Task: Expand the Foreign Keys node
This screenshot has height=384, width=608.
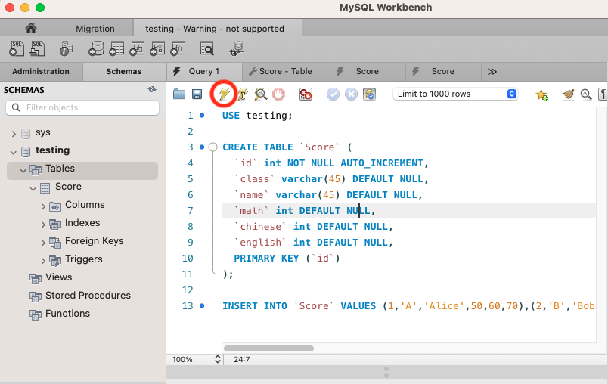Action: click(43, 243)
